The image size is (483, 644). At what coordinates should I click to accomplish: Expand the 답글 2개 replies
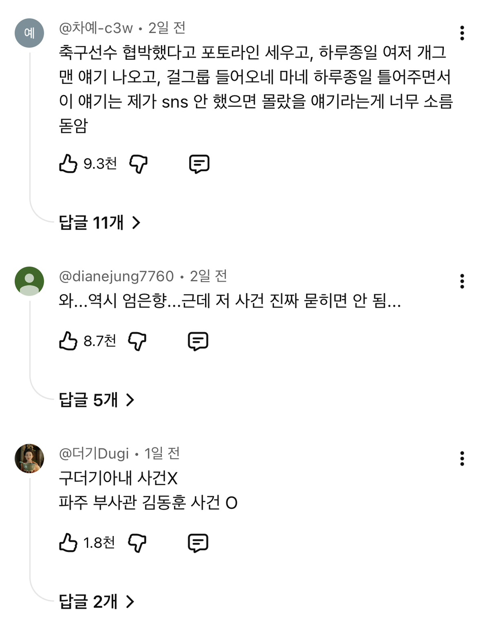(97, 602)
